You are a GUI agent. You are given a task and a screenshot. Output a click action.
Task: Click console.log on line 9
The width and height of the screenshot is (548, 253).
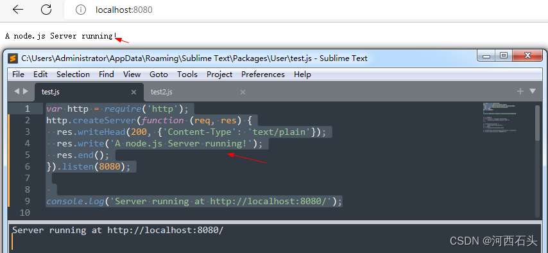click(x=76, y=201)
